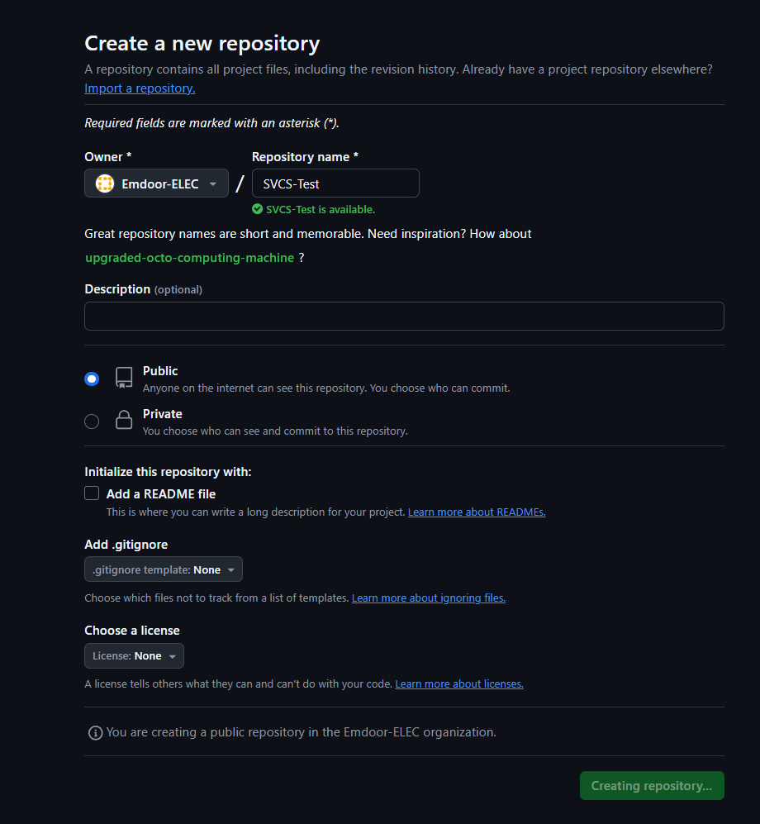Image resolution: width=760 pixels, height=824 pixels.
Task: Focus the Description text field
Action: (404, 317)
